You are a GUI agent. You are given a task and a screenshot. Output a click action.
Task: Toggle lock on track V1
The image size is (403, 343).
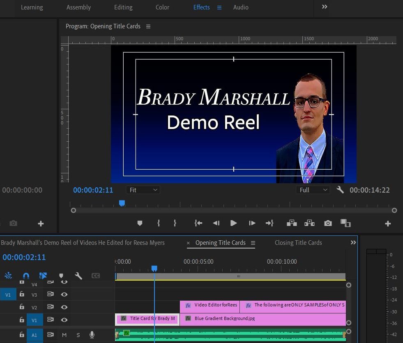(x=22, y=320)
